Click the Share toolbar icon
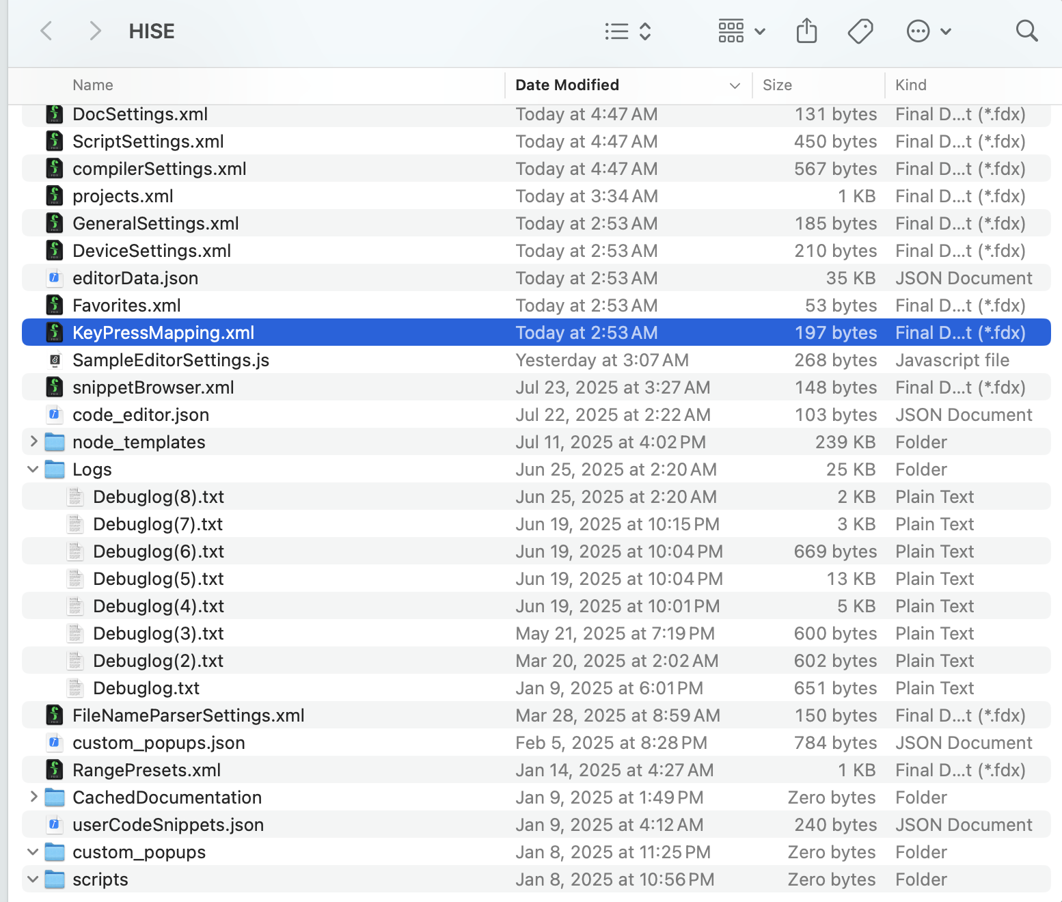Screen dimensions: 1062x902 807,31
